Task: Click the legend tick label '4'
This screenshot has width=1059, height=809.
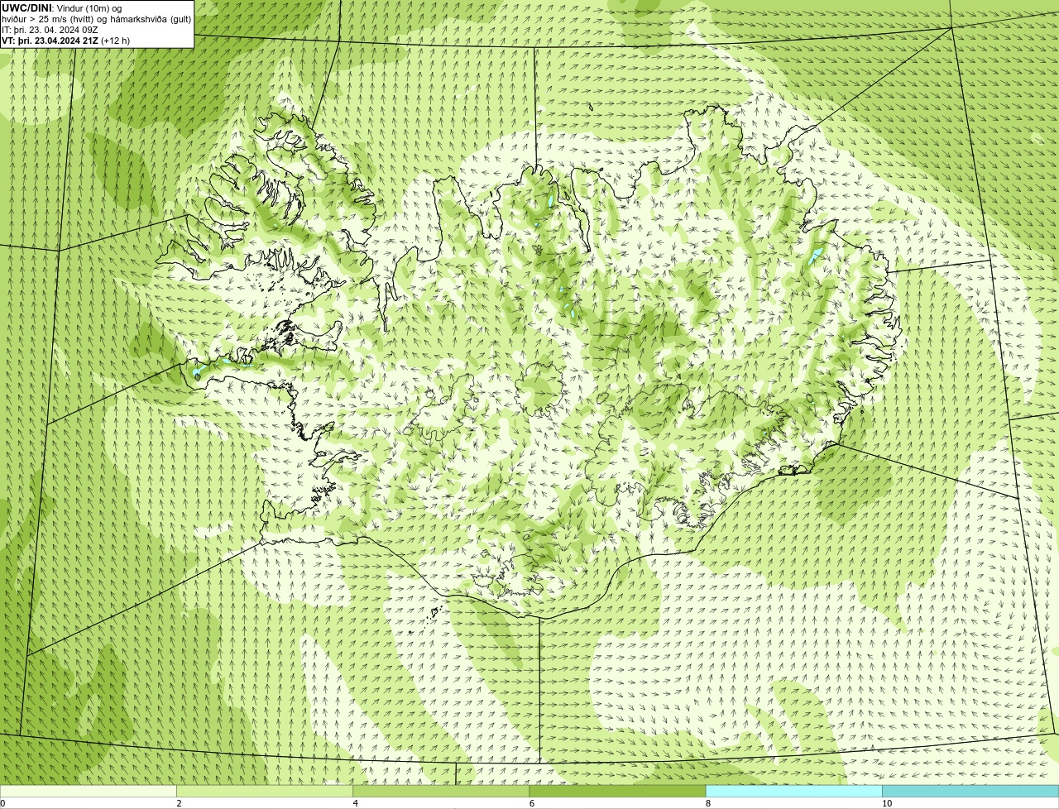Action: click(x=356, y=803)
